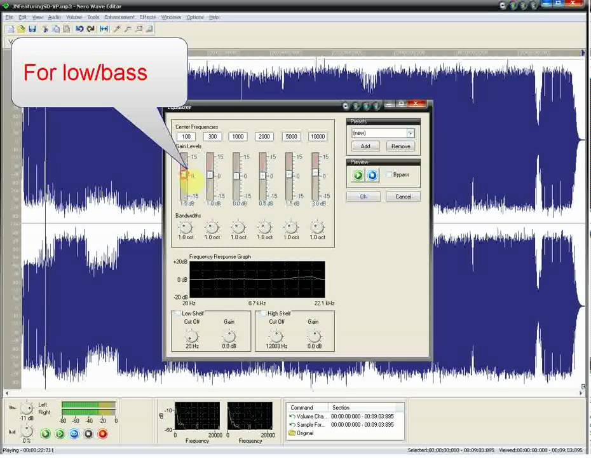Stop Equalizer preview with blue button
The image size is (591, 458).
(x=372, y=176)
